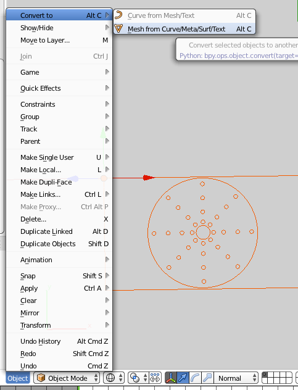
Task: Open the Object Mode dropdown
Action: [67, 378]
